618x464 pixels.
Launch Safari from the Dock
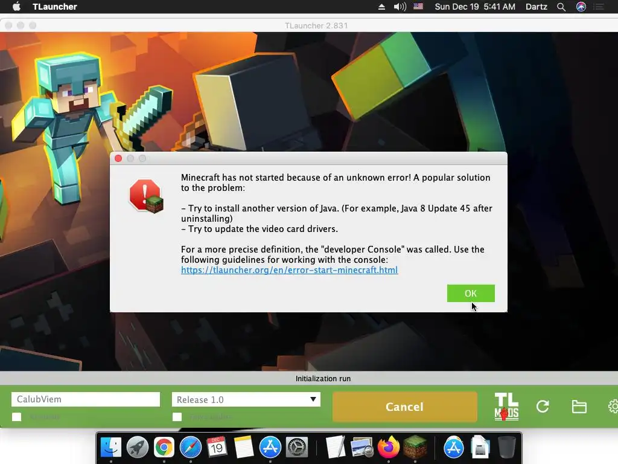point(190,447)
